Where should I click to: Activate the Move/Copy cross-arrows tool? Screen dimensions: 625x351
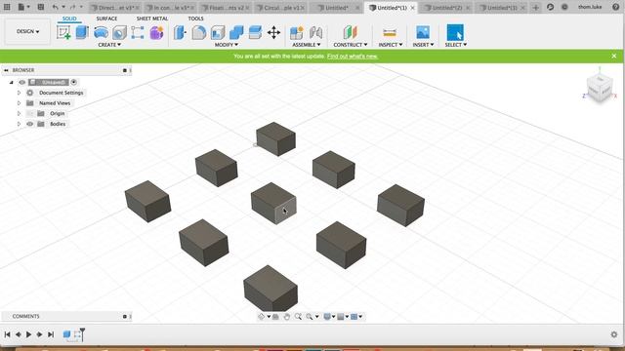tap(273, 32)
